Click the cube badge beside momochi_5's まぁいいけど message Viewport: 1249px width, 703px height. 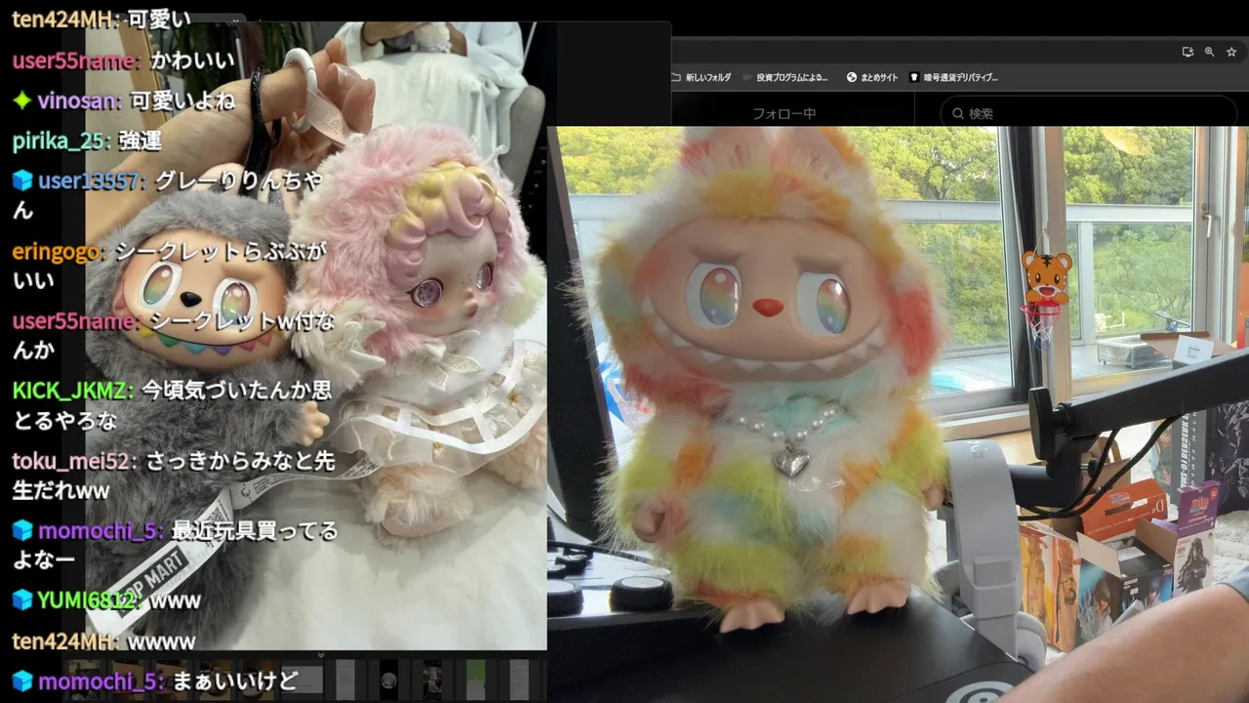point(21,681)
